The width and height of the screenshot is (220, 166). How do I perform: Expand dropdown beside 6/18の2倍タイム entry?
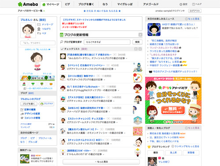[x=103, y=87]
